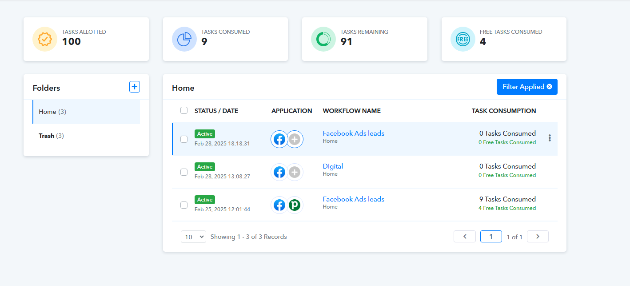Open the records-per-page dropdown showing 10
630x286 pixels.
click(x=193, y=237)
